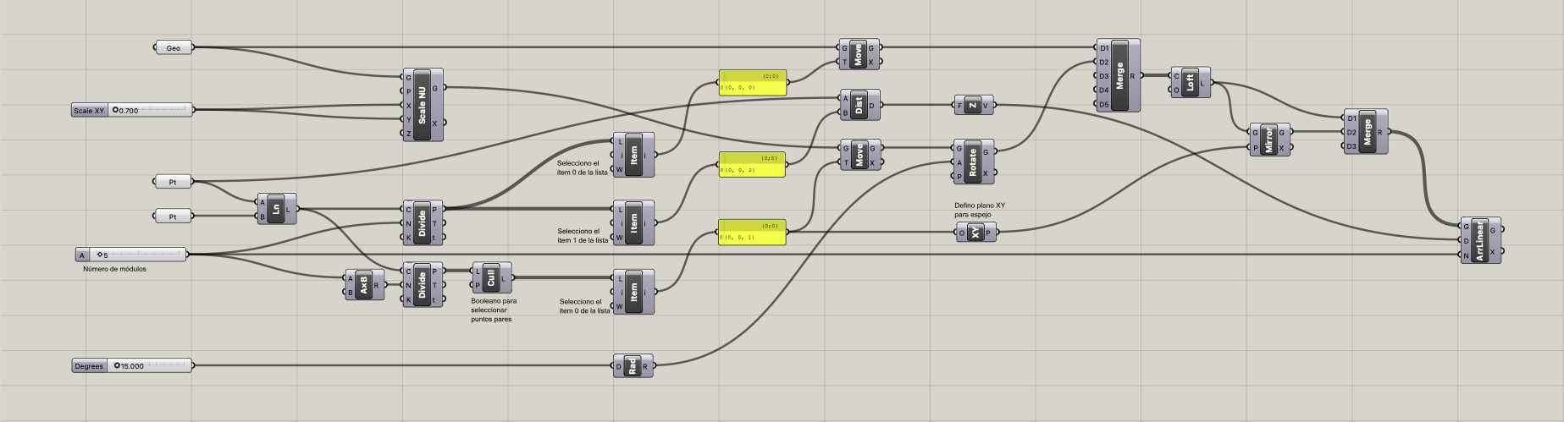Click the Loft component

1190,83
